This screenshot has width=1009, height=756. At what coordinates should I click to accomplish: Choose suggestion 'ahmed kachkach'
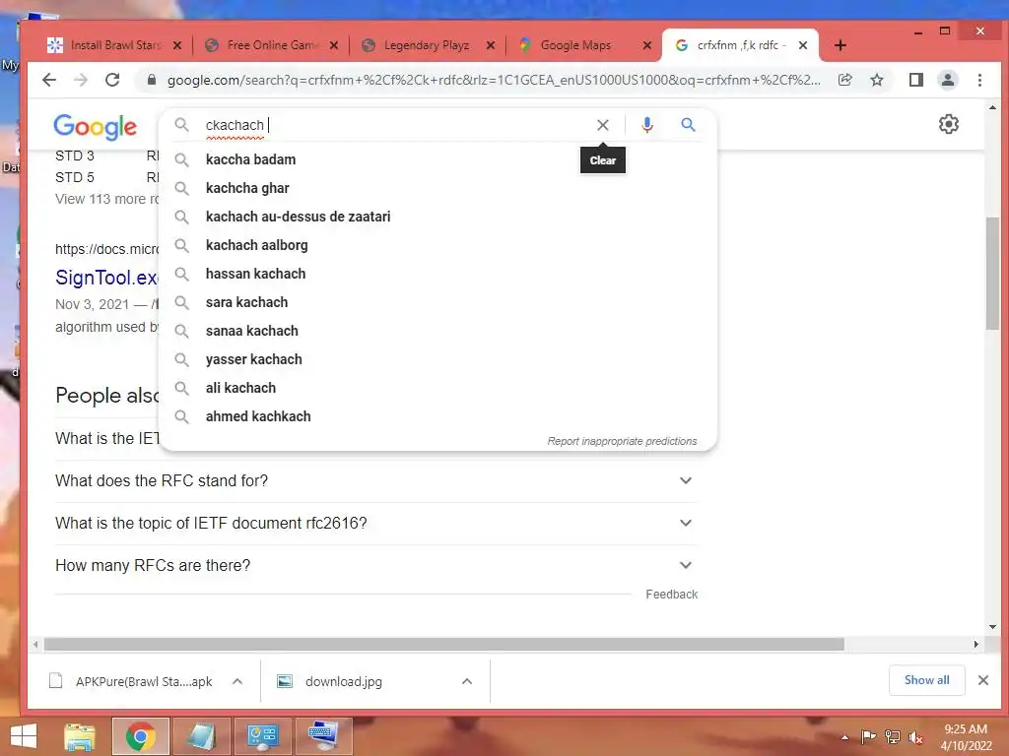pyautogui.click(x=437, y=416)
